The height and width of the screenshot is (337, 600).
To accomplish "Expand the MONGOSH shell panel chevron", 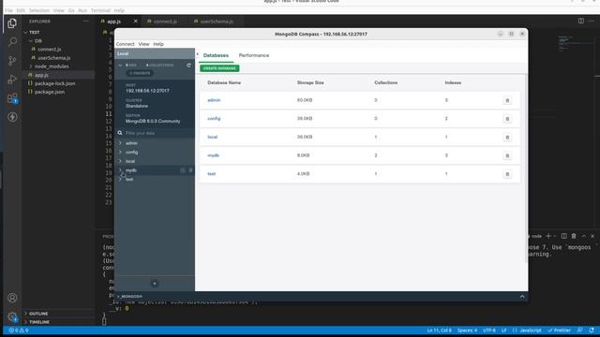I will (522, 297).
